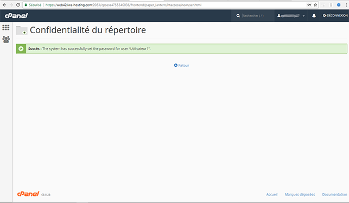Click the Confidentialité du répertoire heading
Viewport: 349px width, 203px height.
(88, 30)
